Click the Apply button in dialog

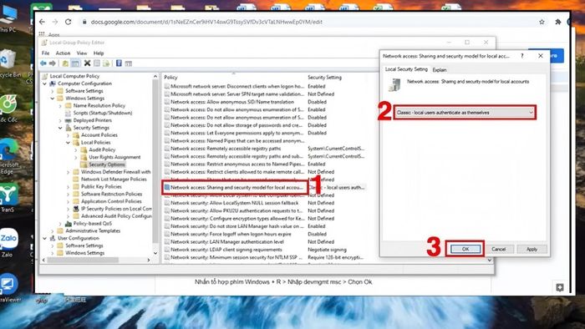click(x=532, y=249)
